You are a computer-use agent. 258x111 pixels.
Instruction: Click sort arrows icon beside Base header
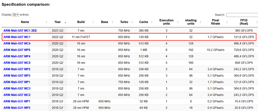click(112, 22)
